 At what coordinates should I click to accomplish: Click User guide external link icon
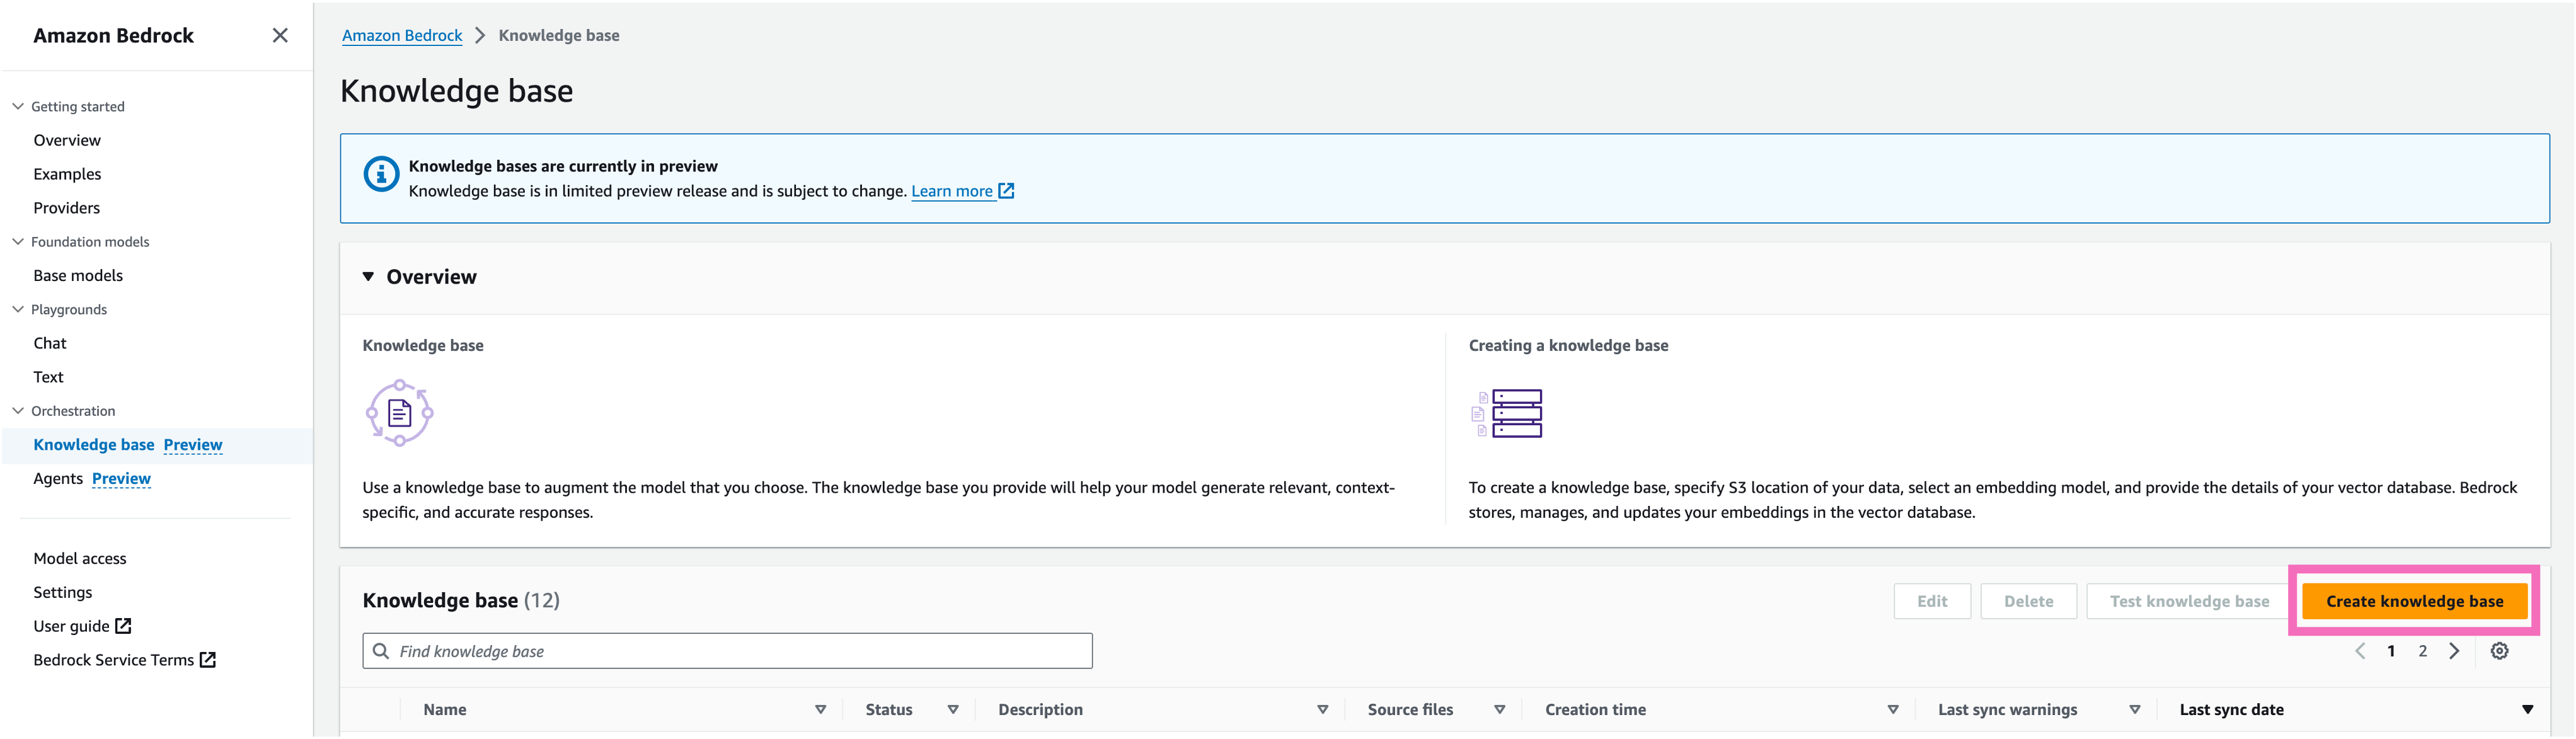click(123, 626)
